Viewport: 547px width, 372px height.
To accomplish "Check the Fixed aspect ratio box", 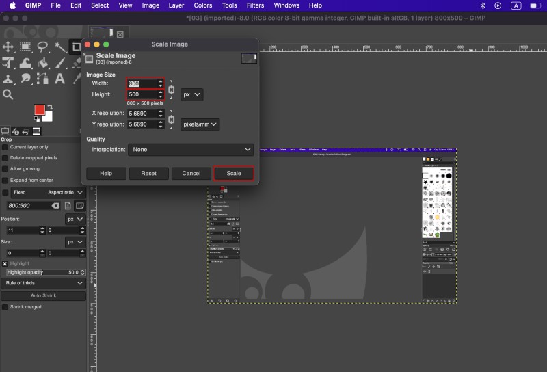I will (x=5, y=193).
